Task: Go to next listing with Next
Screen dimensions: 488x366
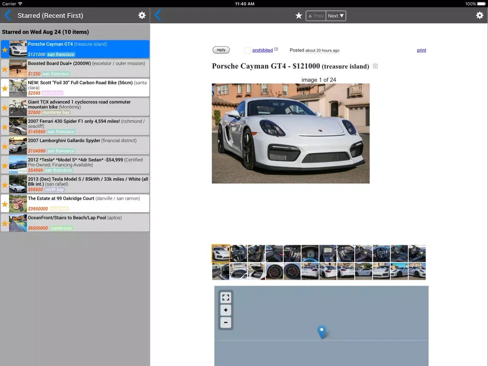Action: [336, 16]
